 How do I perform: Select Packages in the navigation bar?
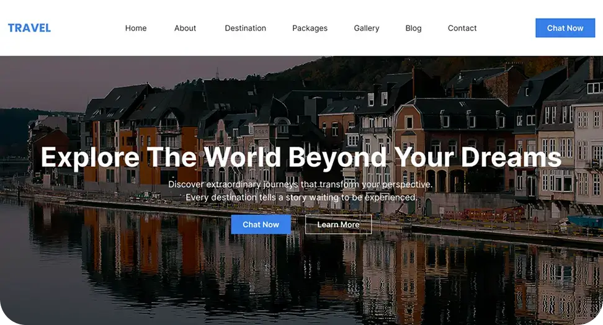[310, 28]
